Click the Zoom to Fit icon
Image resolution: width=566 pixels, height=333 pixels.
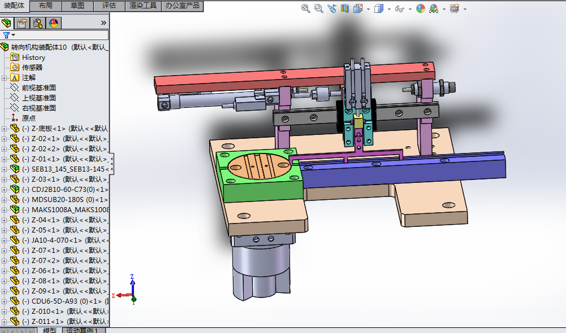click(x=305, y=8)
